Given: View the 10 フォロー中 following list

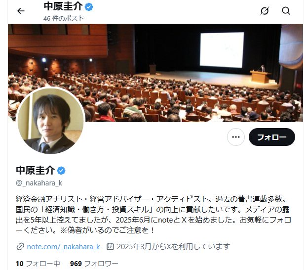Looking at the screenshot, I should point(38,264).
